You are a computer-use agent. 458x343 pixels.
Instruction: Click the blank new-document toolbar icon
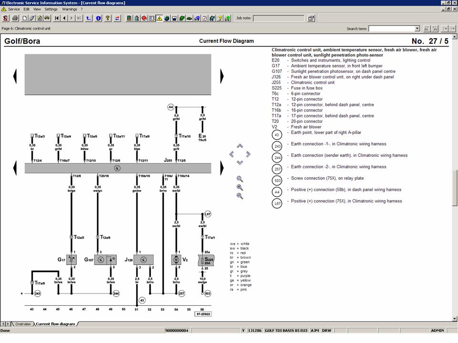point(25,18)
